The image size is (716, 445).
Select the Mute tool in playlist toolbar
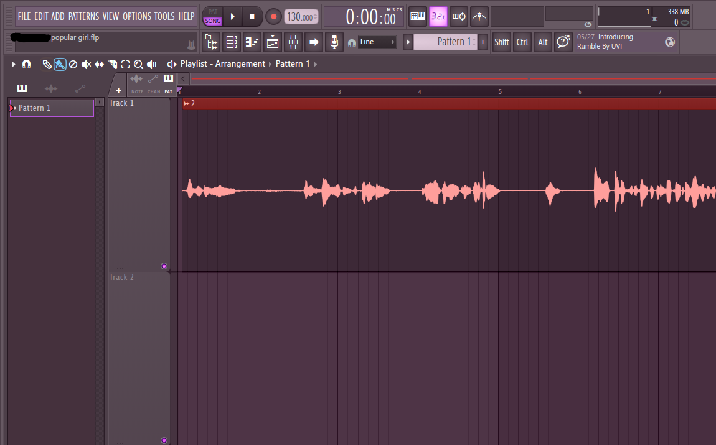pyautogui.click(x=86, y=64)
